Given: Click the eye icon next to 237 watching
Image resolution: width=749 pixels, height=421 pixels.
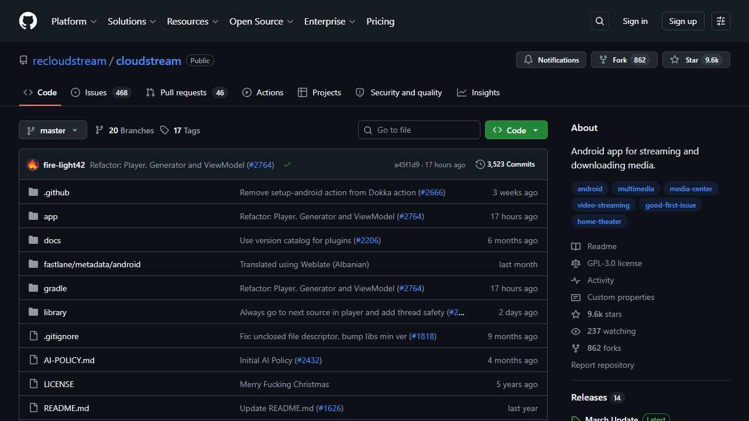Looking at the screenshot, I should point(576,332).
